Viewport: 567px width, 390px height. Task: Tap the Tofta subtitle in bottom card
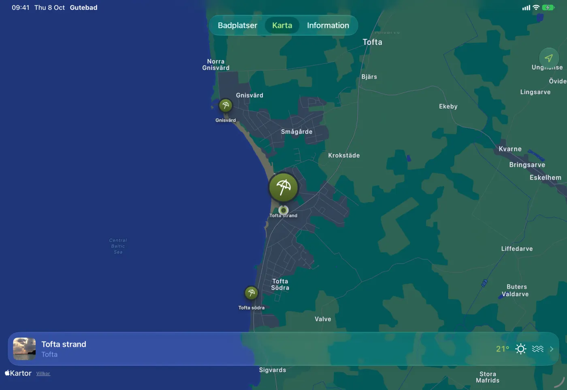(49, 354)
